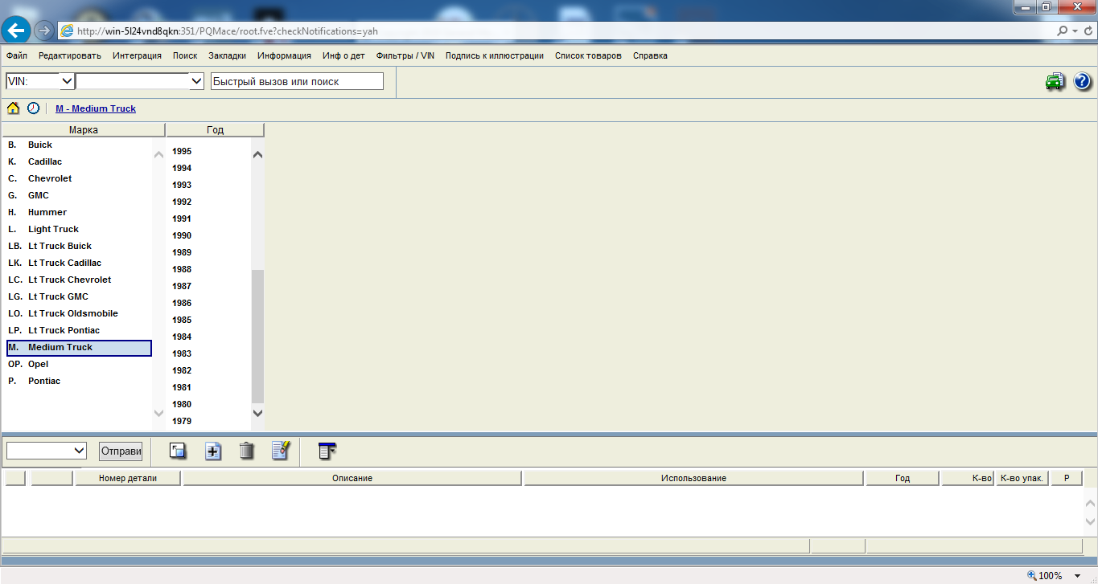Select Lt Truck Buick make
The height and width of the screenshot is (584, 1098).
click(x=60, y=246)
